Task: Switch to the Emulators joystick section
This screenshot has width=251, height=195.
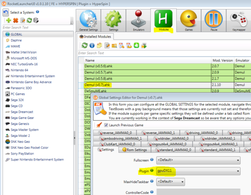Action: pos(139,21)
